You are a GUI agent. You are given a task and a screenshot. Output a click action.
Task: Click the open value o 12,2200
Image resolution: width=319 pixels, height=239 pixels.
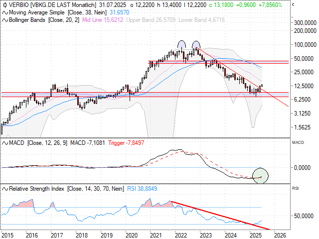point(142,5)
